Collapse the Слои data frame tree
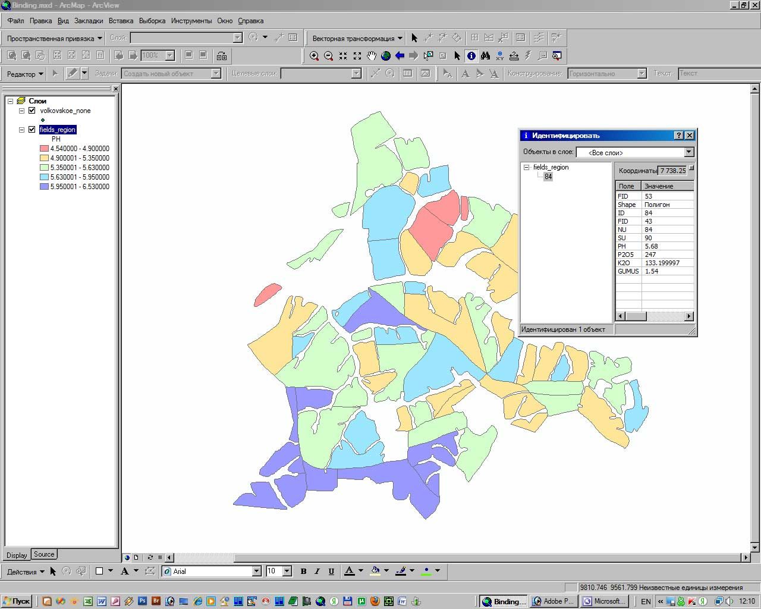Image resolution: width=761 pixels, height=609 pixels. [11, 101]
